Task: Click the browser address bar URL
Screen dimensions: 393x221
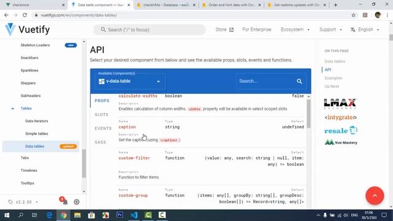Action: pyautogui.click(x=79, y=15)
